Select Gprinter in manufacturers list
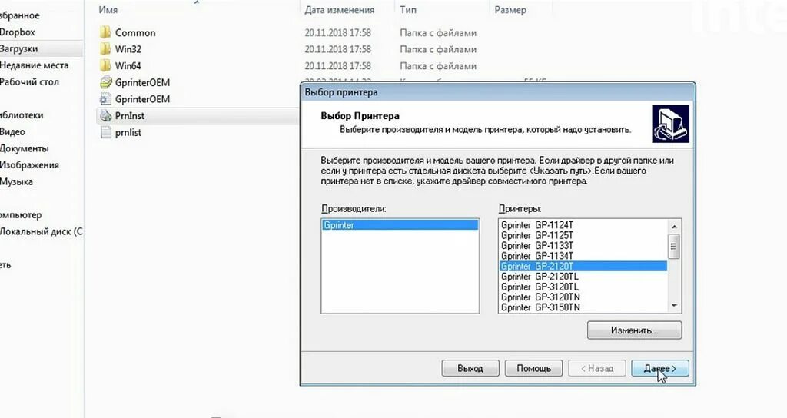The height and width of the screenshot is (418, 787). click(x=400, y=225)
